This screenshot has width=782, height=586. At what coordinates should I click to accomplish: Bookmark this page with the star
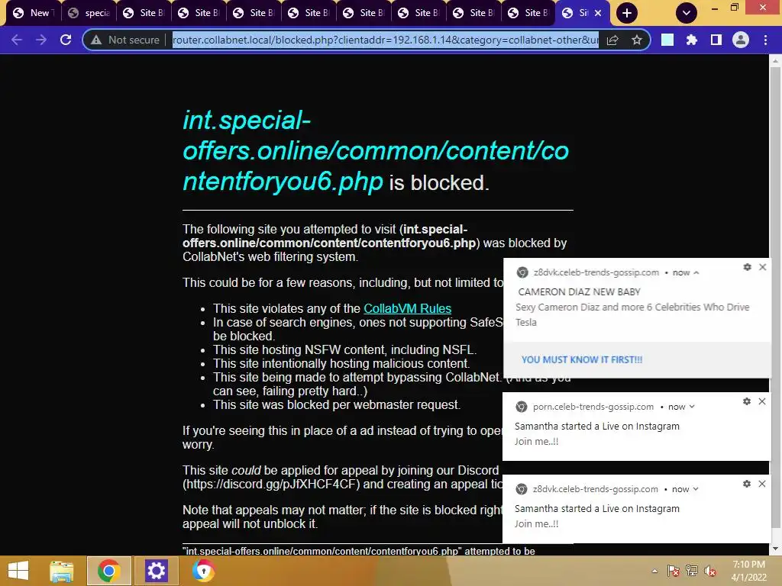point(636,40)
